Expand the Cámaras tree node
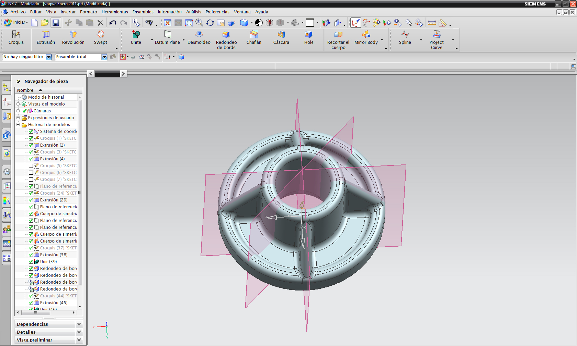This screenshot has width=577, height=346. pyautogui.click(x=18, y=111)
